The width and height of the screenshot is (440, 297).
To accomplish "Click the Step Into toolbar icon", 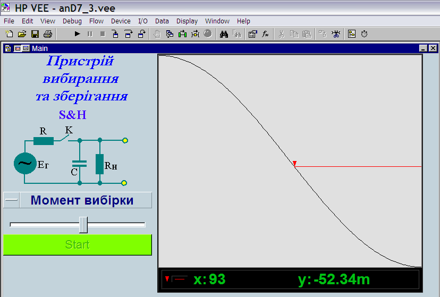I will point(115,34).
